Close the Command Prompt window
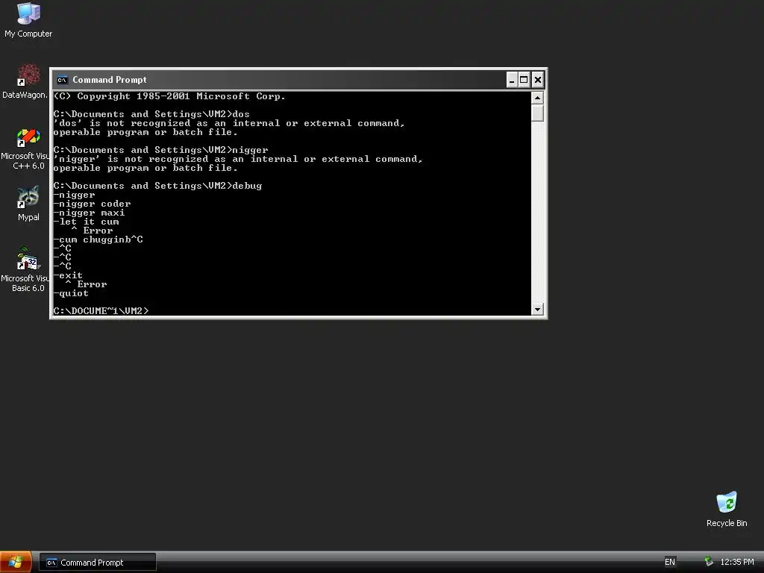This screenshot has height=573, width=764. [538, 80]
